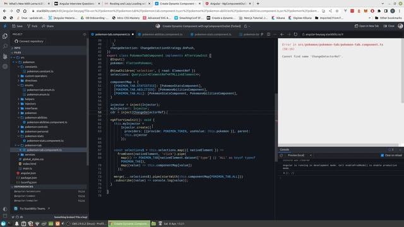
Task: Expand the directives folder
Action: click(x=28, y=81)
